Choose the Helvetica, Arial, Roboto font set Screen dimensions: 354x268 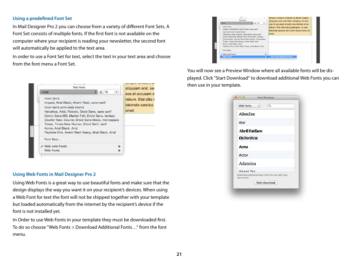click(78, 111)
